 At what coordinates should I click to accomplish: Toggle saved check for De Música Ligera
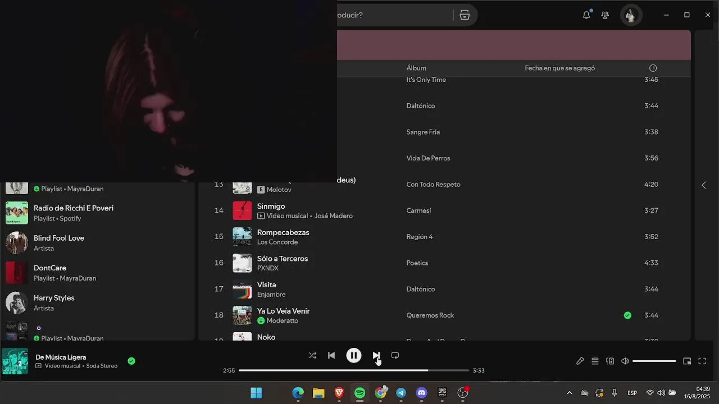point(131,361)
